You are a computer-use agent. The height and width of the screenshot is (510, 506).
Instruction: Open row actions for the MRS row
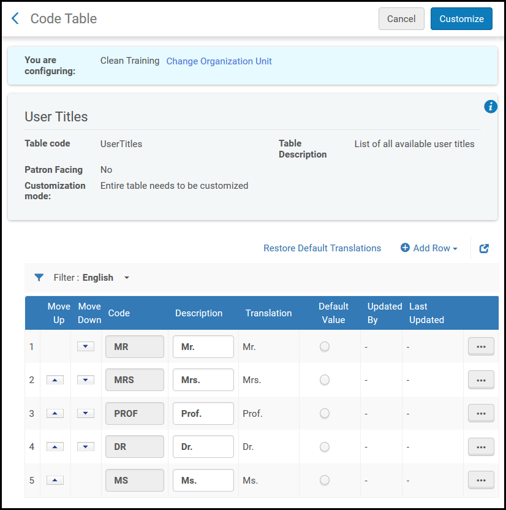click(481, 380)
